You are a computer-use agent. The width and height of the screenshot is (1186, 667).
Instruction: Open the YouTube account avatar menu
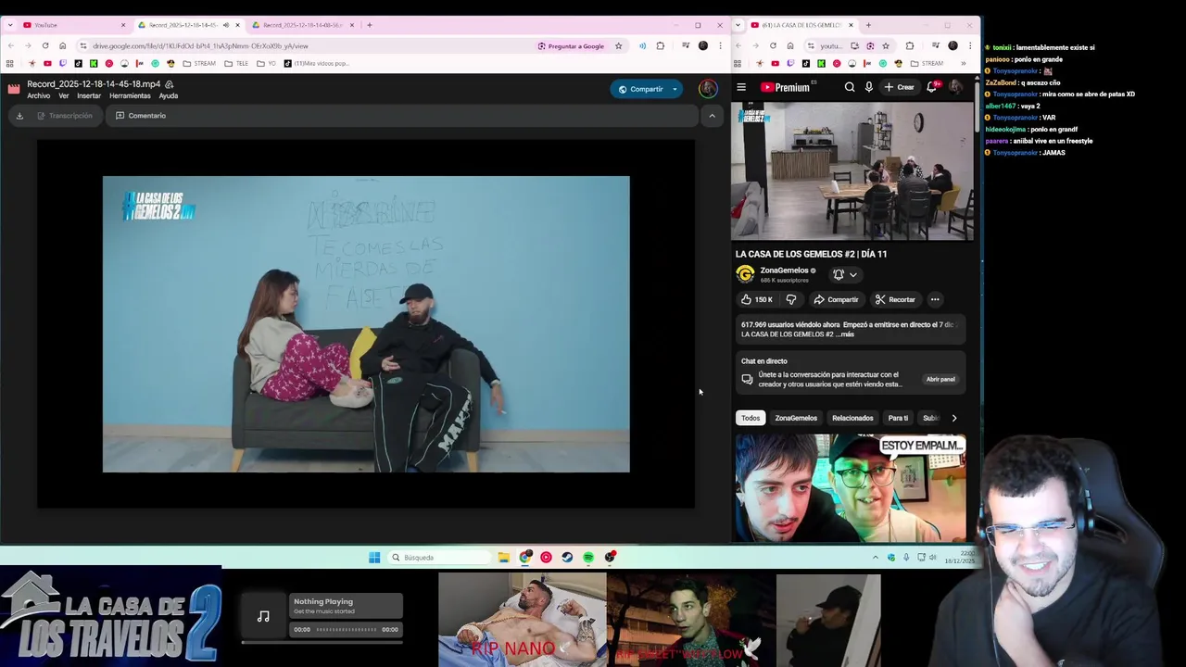pos(955,87)
